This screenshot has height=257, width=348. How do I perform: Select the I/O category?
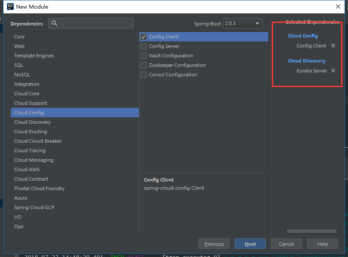point(75,217)
